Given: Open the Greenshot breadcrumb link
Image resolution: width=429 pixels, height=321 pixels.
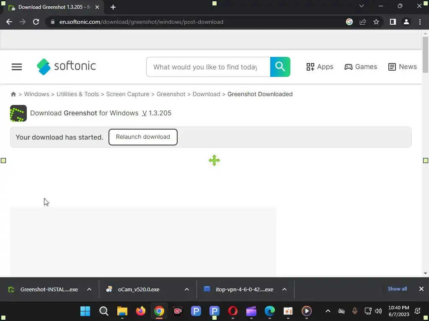Looking at the screenshot, I should [171, 94].
